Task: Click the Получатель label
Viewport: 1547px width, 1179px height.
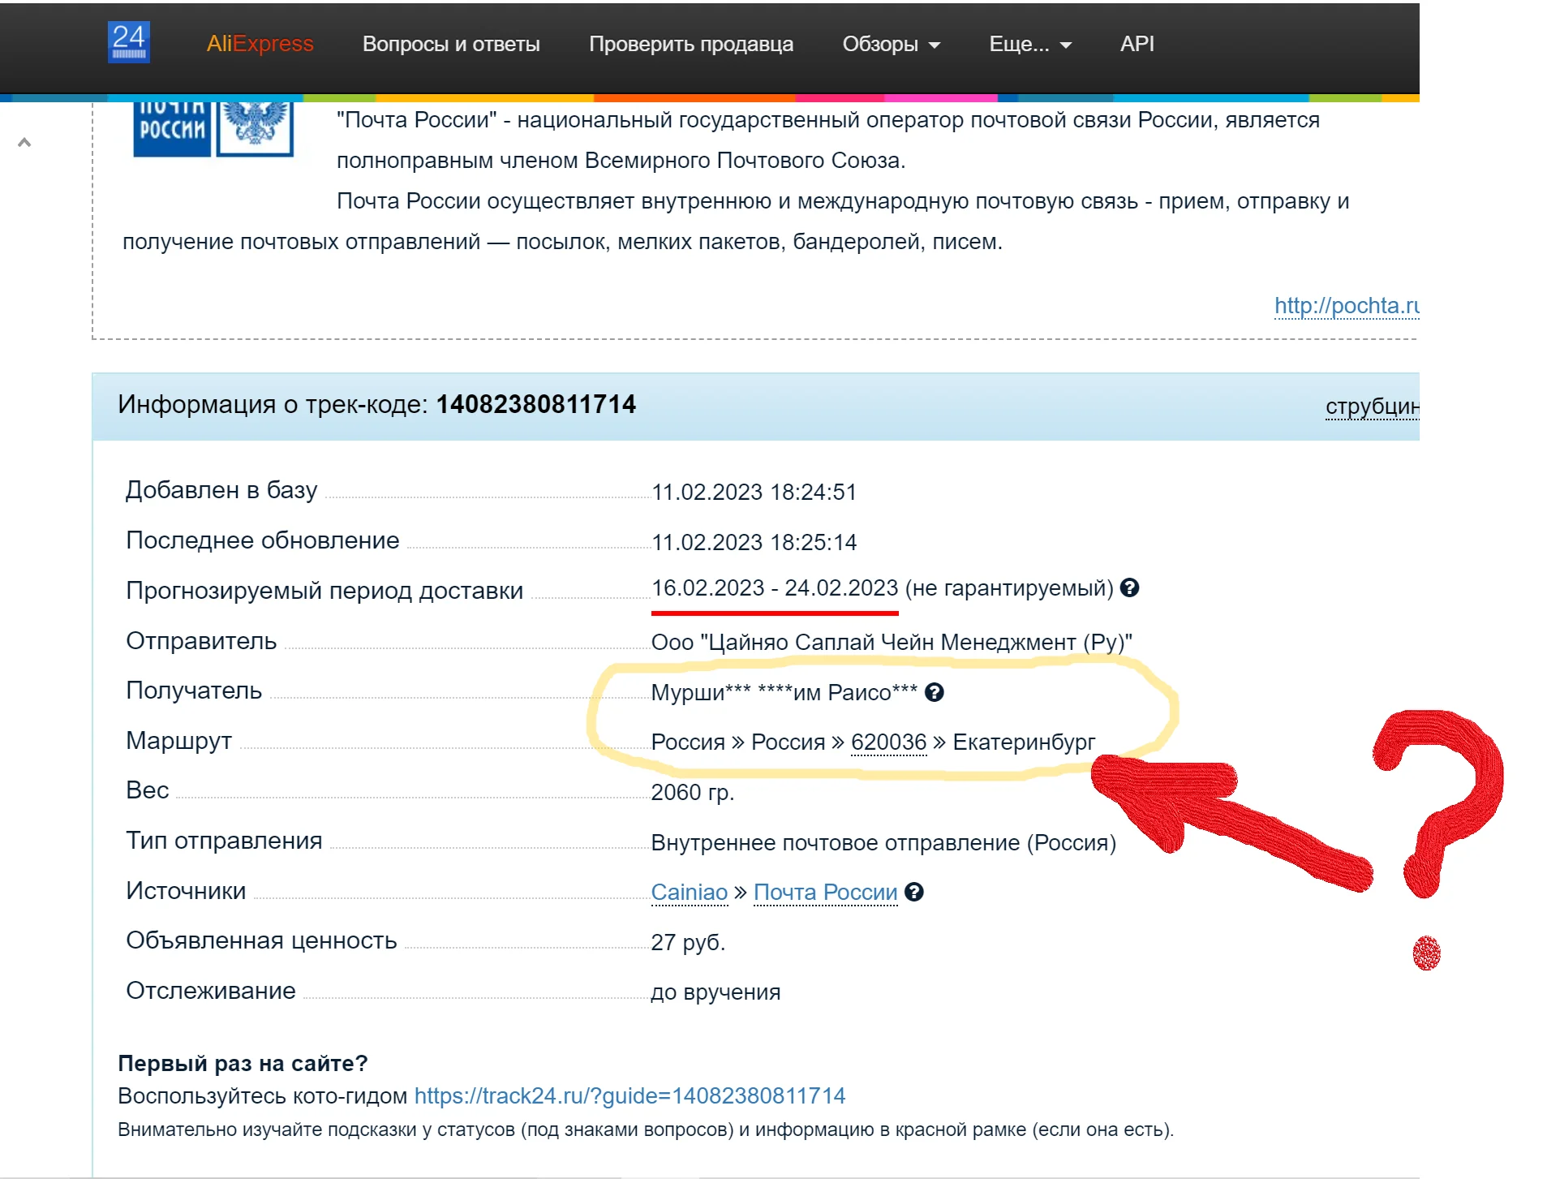Action: click(194, 691)
